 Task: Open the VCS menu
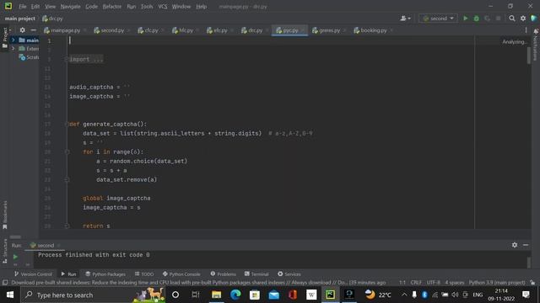click(163, 7)
